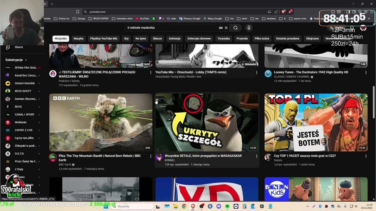This screenshot has width=376, height=211.
Task: Open TeamViewer from the taskbar
Action: [236, 206]
